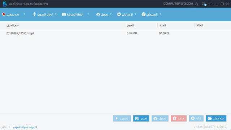Click the camera screenshot icon

(64, 14)
